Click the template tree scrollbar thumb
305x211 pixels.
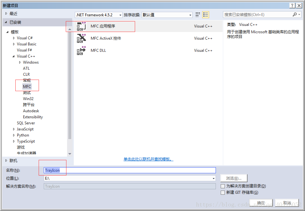pyautogui.click(x=70, y=85)
